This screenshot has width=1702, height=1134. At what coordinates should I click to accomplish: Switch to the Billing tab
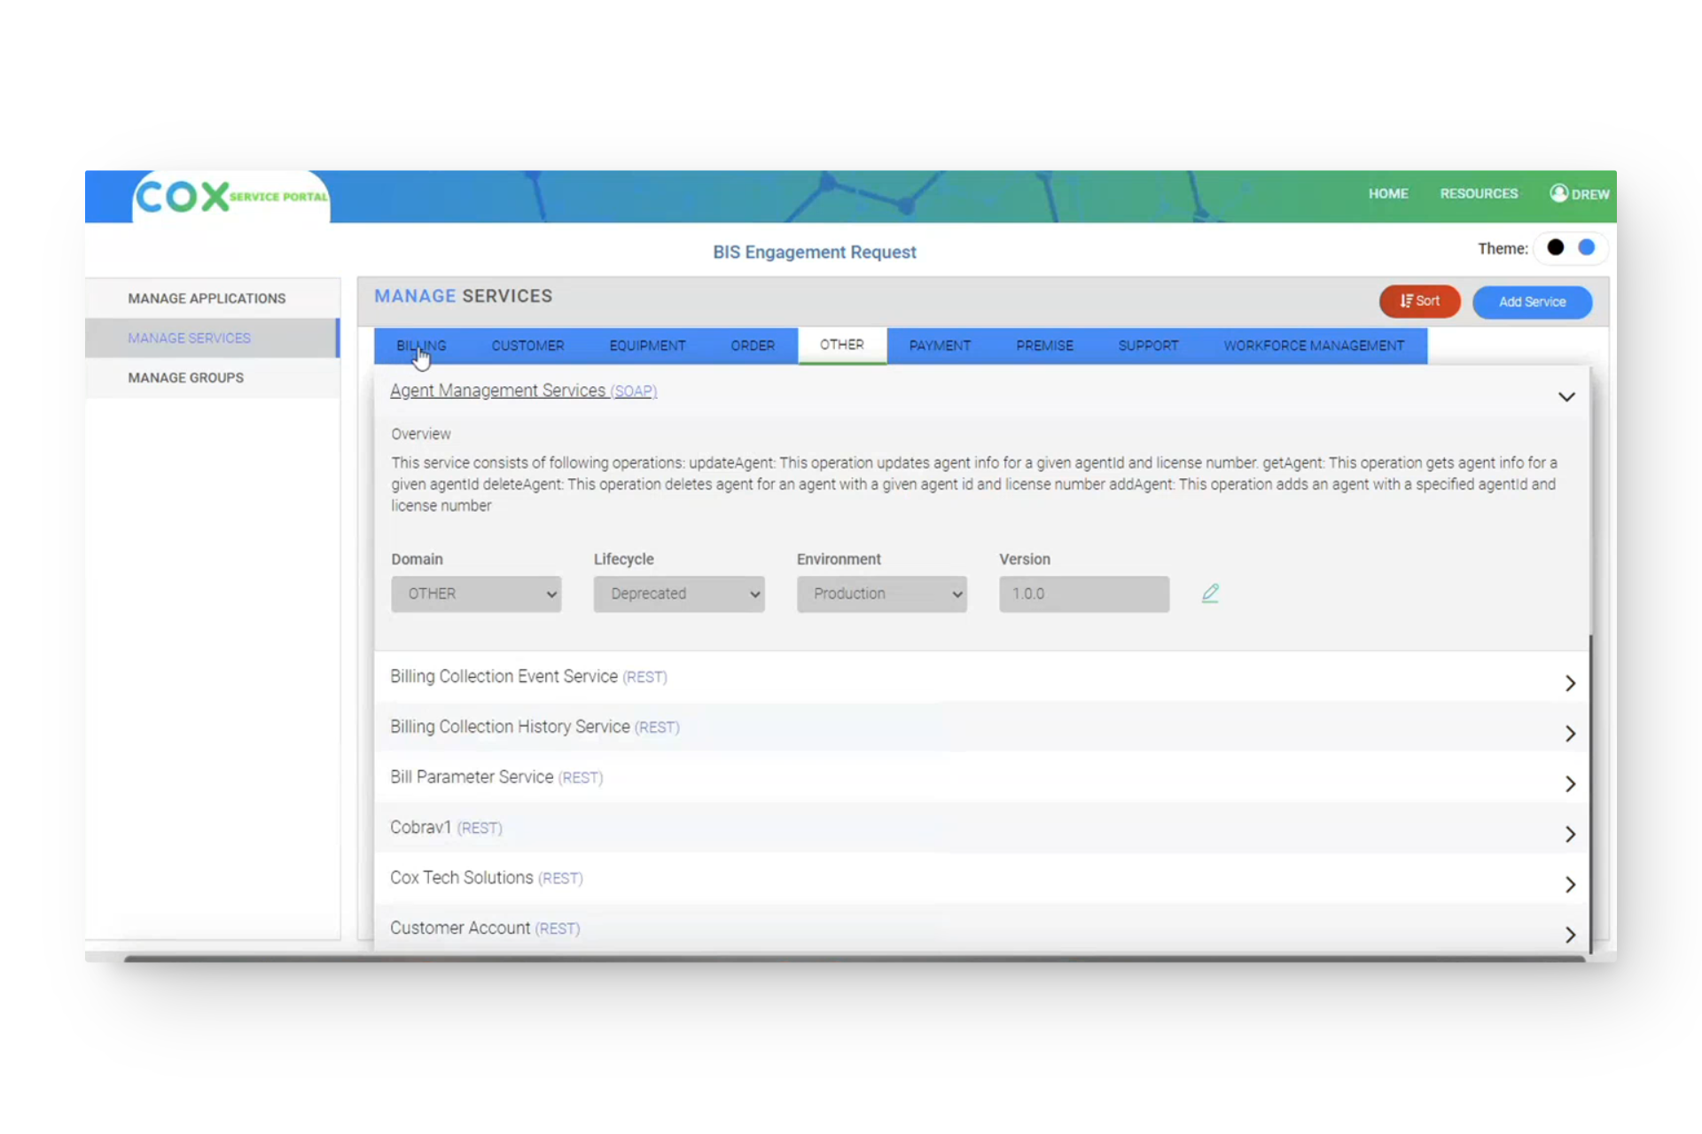[421, 346]
